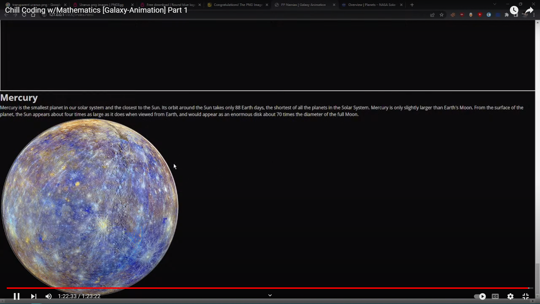Viewport: 540px width, 304px height.
Task: Click the video title link
Action: point(96,10)
